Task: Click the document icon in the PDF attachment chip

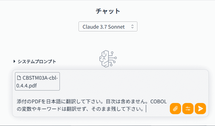Action: (19, 78)
